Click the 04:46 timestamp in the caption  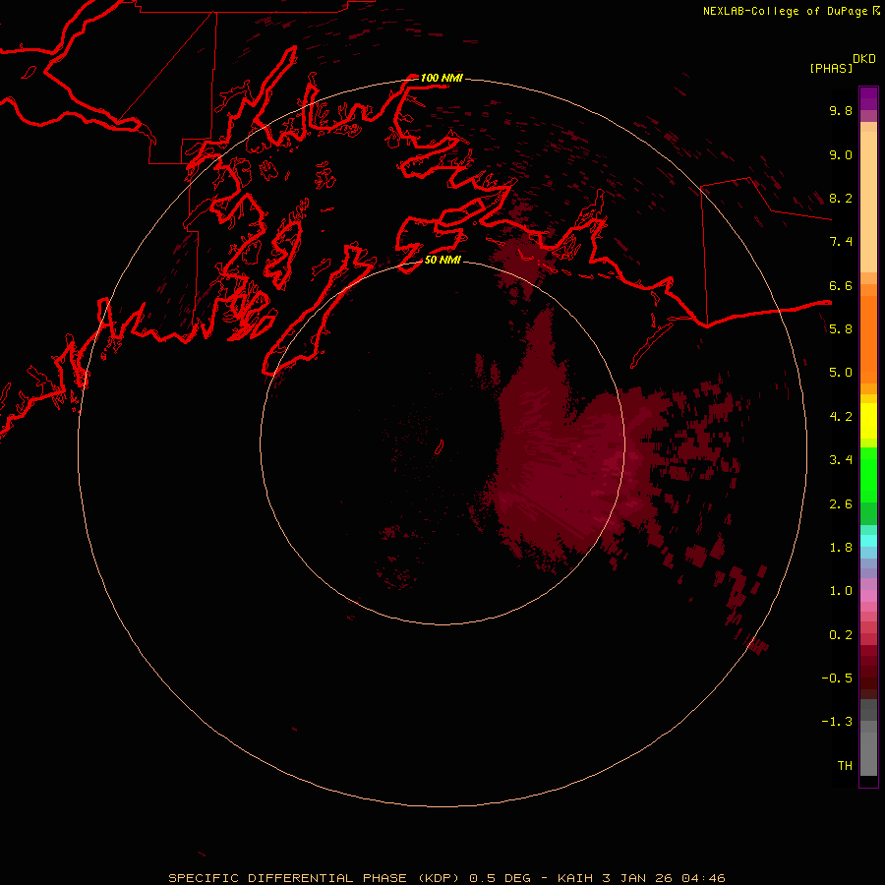[703, 878]
